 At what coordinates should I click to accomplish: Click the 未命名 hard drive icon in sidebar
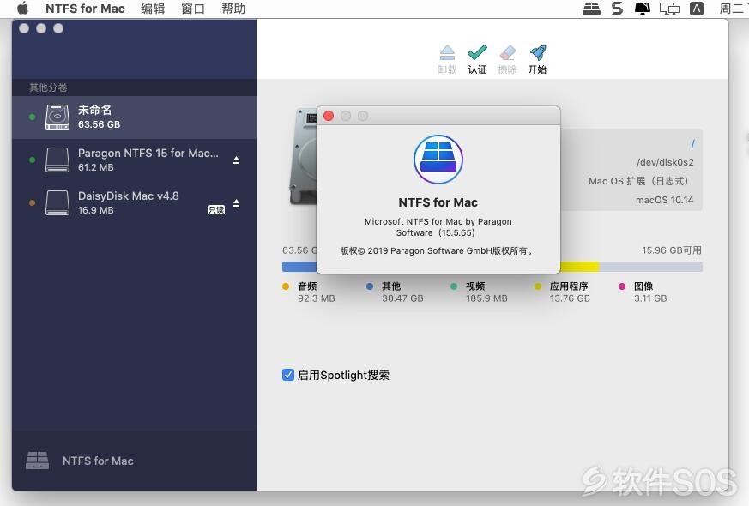pyautogui.click(x=57, y=117)
